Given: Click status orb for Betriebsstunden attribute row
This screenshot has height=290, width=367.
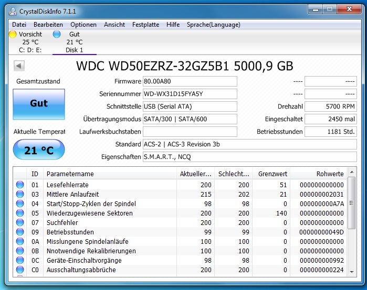Looking at the screenshot, I should (20, 232).
